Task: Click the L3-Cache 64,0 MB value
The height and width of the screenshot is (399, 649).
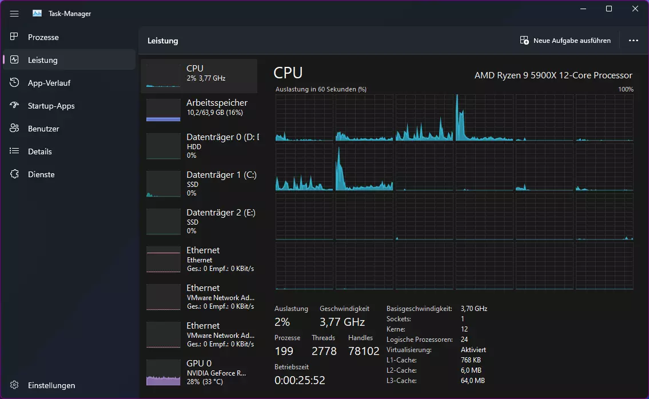Action: (x=472, y=380)
